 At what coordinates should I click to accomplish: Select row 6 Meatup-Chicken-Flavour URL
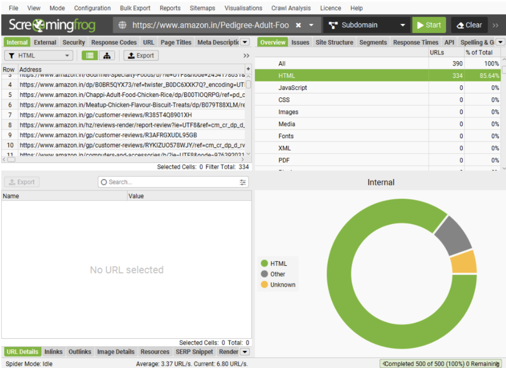[123, 105]
